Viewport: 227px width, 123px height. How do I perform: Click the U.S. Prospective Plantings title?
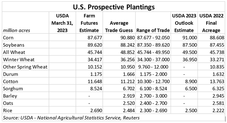pos(113,7)
